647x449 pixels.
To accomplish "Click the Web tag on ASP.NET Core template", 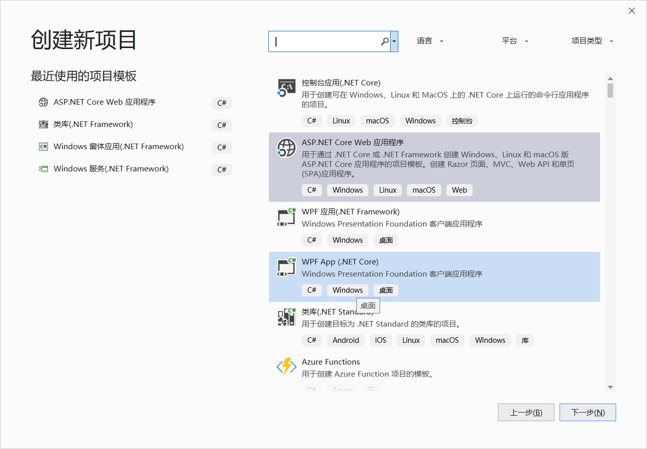I will point(459,190).
